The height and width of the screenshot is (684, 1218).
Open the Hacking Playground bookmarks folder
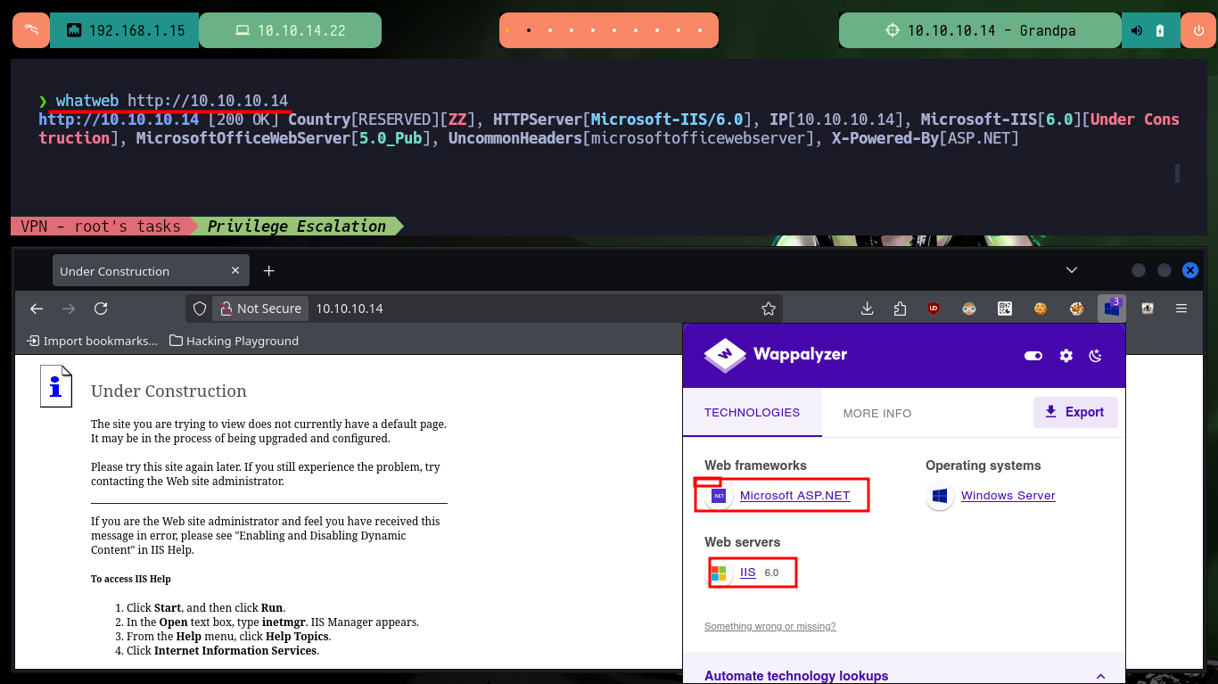tap(234, 341)
